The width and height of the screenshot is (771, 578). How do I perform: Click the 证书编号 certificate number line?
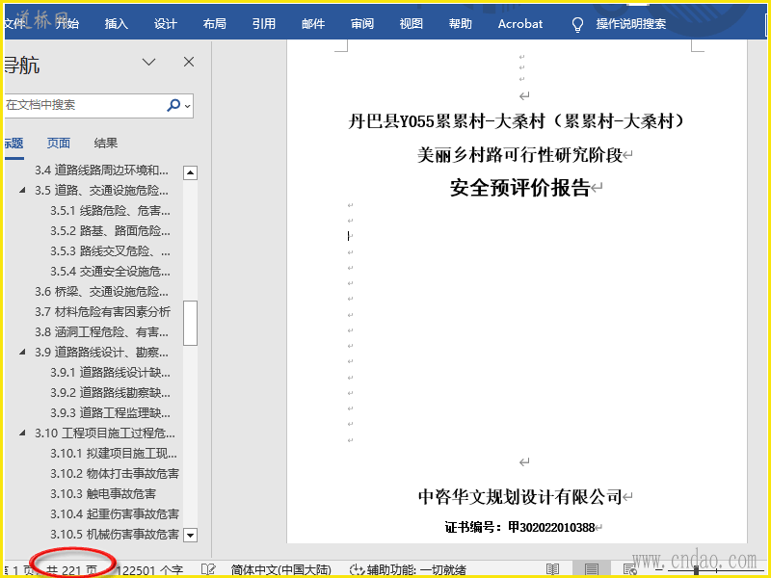coord(520,527)
